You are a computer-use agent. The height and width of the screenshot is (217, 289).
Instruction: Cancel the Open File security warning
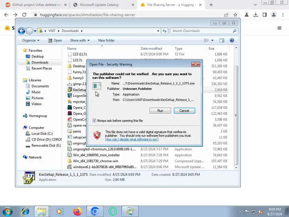[184, 111]
